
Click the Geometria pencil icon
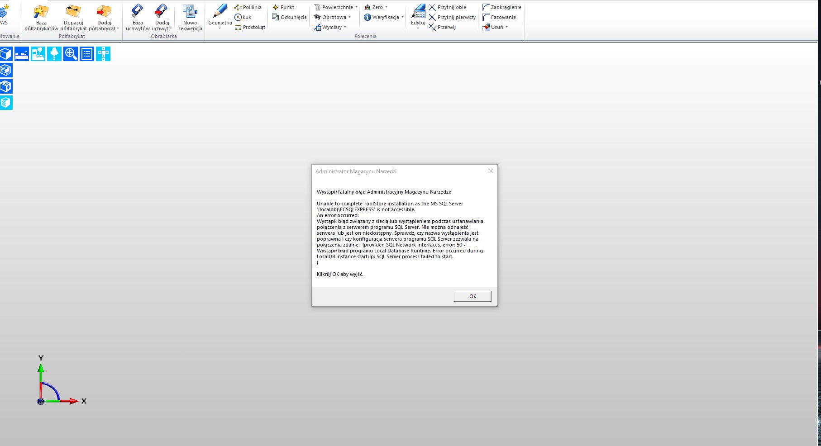(220, 11)
